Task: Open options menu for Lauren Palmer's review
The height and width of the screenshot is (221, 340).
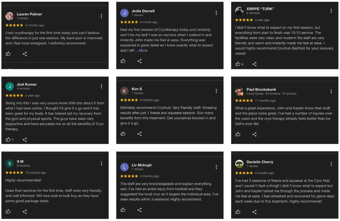Action: pos(101,16)
